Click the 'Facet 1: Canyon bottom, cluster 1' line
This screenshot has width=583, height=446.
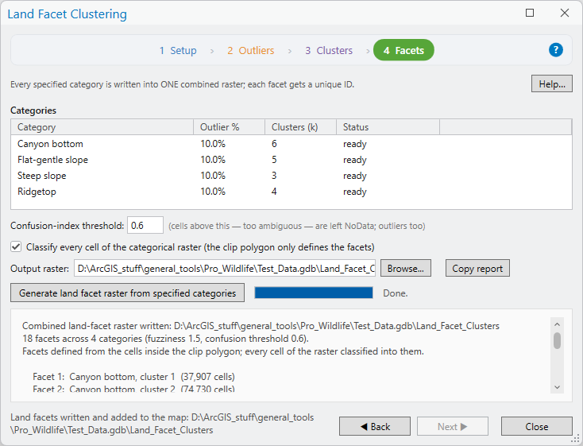pyautogui.click(x=133, y=377)
